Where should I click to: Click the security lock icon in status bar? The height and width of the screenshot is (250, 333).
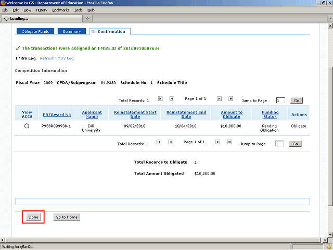[x=329, y=247]
